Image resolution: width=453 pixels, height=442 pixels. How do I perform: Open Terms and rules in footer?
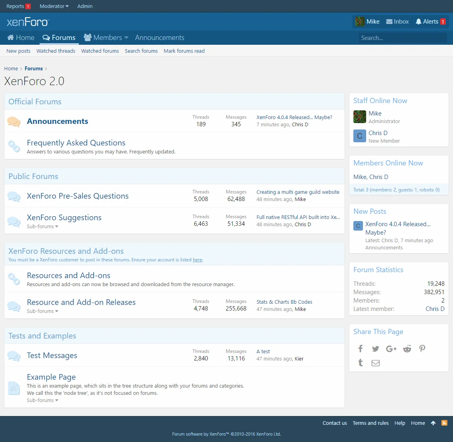point(371,423)
